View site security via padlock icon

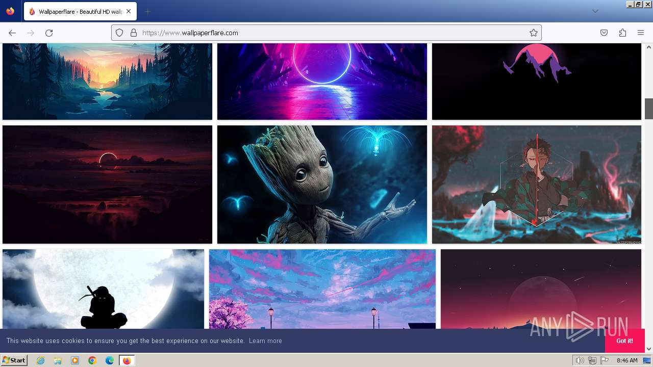(x=134, y=33)
